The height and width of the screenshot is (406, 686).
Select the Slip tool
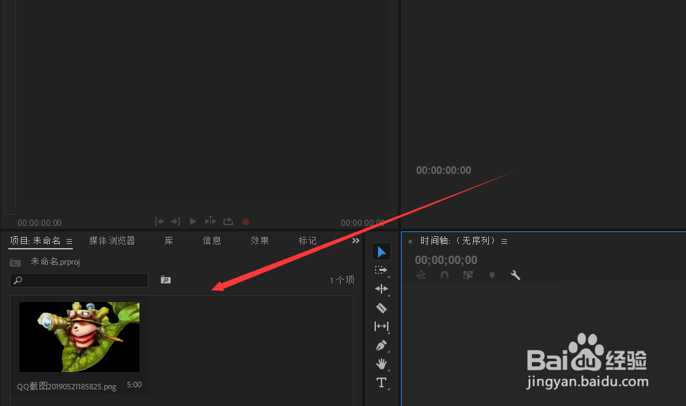click(x=381, y=326)
